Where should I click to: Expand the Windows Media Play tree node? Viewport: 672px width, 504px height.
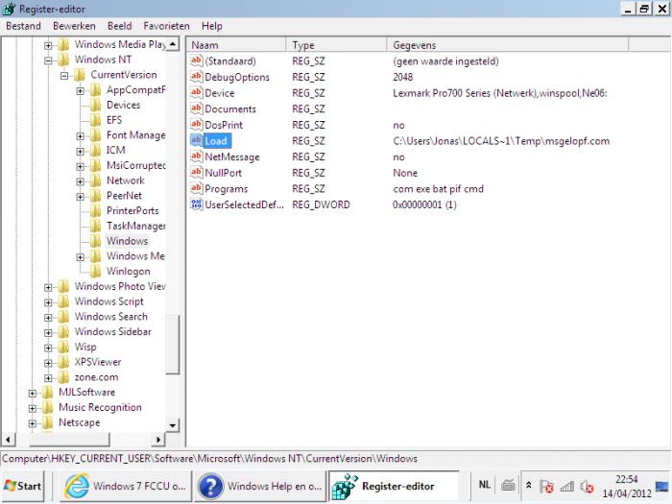[48, 45]
